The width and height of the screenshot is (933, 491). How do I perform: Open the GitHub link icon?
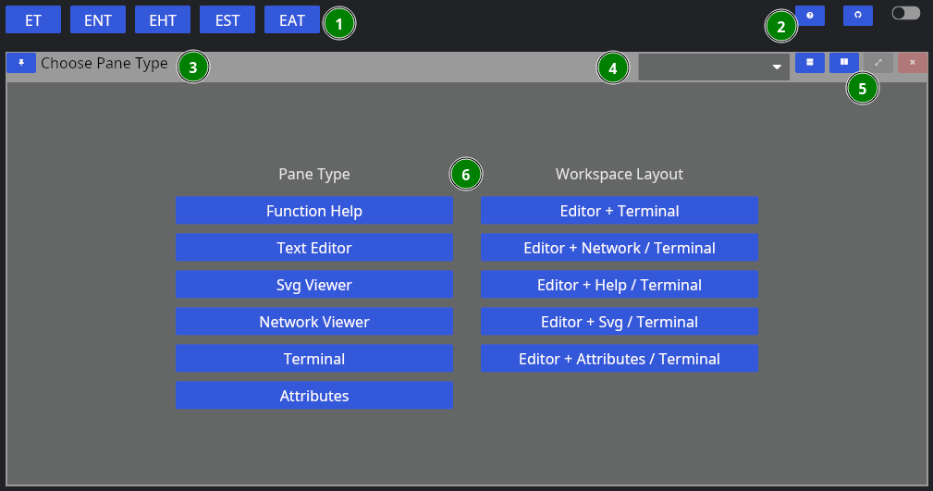(858, 16)
